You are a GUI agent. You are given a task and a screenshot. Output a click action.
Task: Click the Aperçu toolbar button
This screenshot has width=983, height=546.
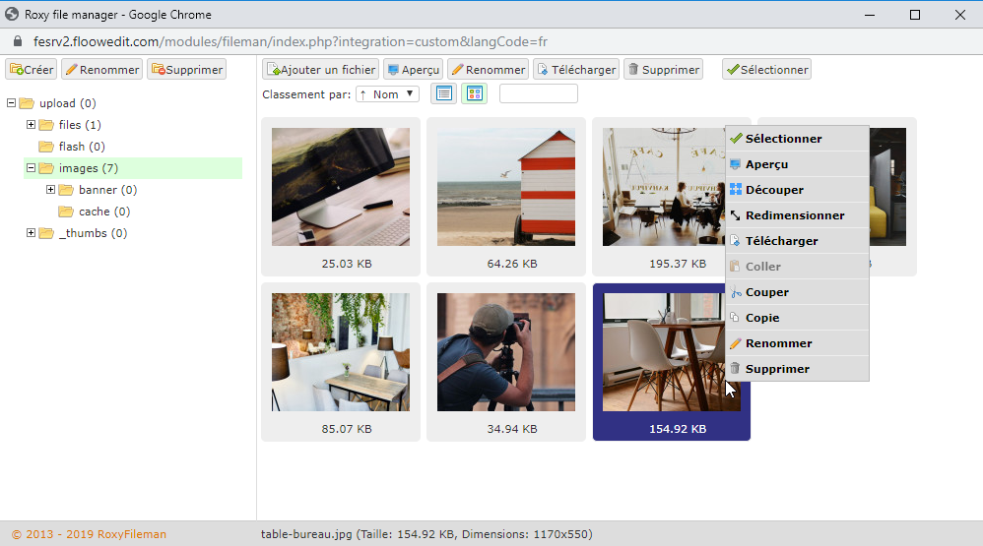pyautogui.click(x=413, y=70)
